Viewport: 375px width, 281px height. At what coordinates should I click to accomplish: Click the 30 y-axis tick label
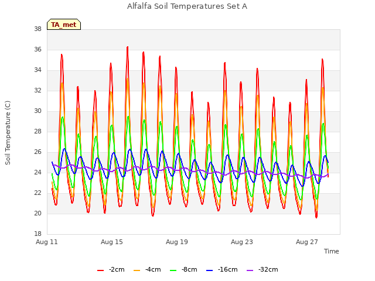[x=37, y=111]
